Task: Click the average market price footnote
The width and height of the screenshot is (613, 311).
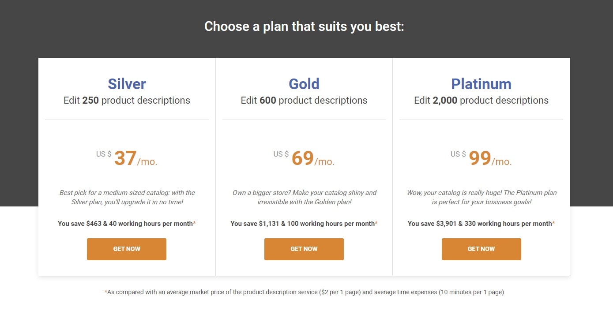Action: click(304, 292)
